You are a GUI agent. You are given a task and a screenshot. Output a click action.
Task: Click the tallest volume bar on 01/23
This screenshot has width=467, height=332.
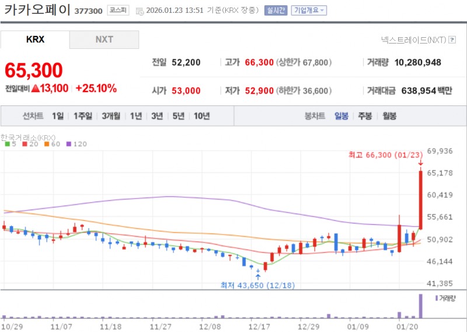point(420,306)
